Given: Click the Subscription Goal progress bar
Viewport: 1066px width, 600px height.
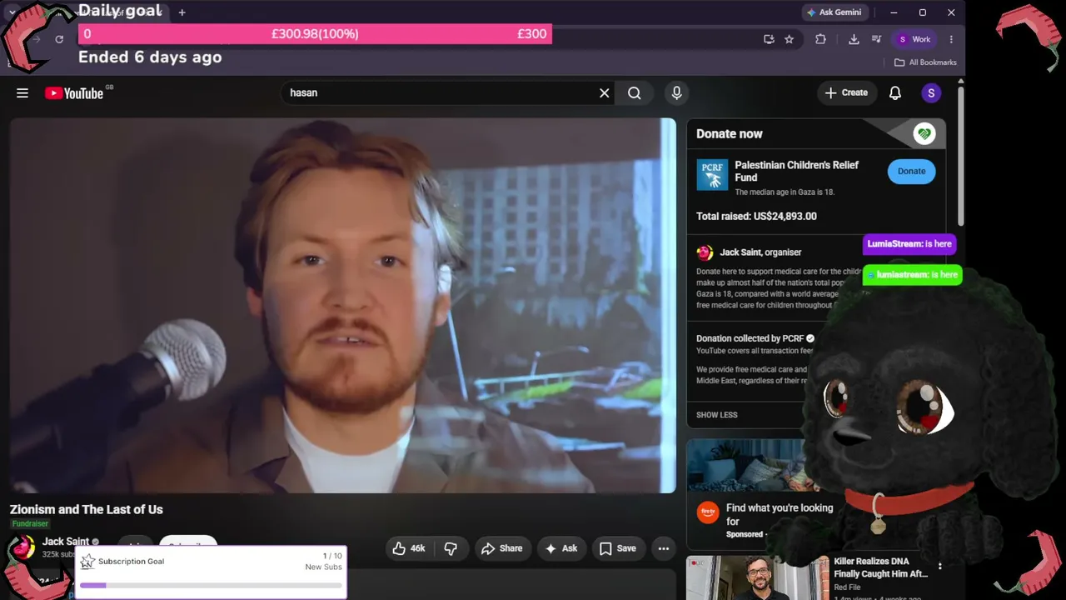Looking at the screenshot, I should (211, 585).
